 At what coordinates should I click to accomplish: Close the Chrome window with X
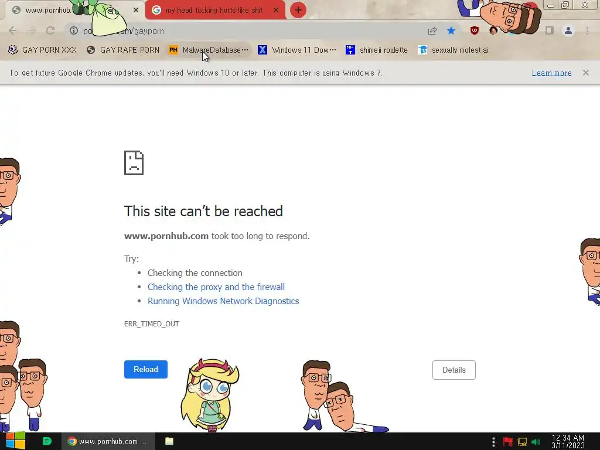point(585,5)
